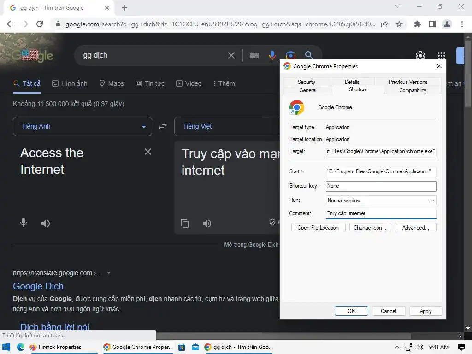Click the verified shield icon under translation
472x354 pixels.
coord(272,222)
